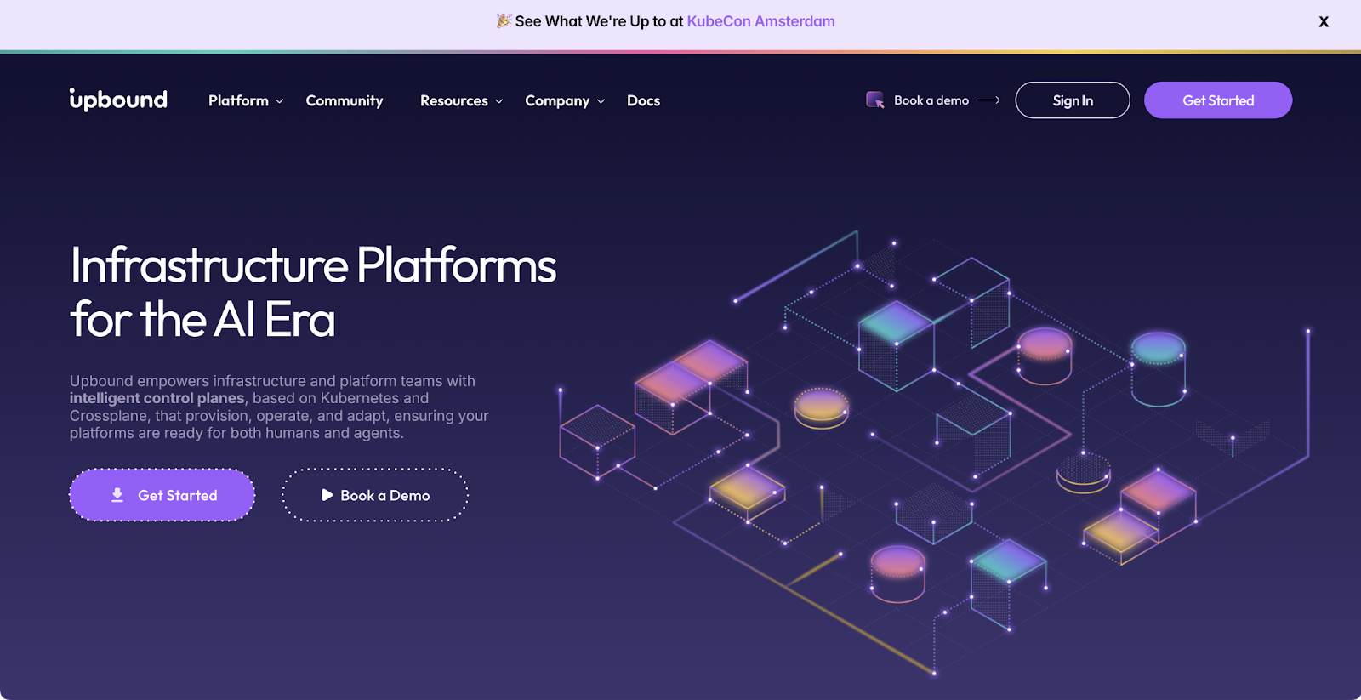Click the Sign In button
The image size is (1361, 700).
pyautogui.click(x=1072, y=100)
